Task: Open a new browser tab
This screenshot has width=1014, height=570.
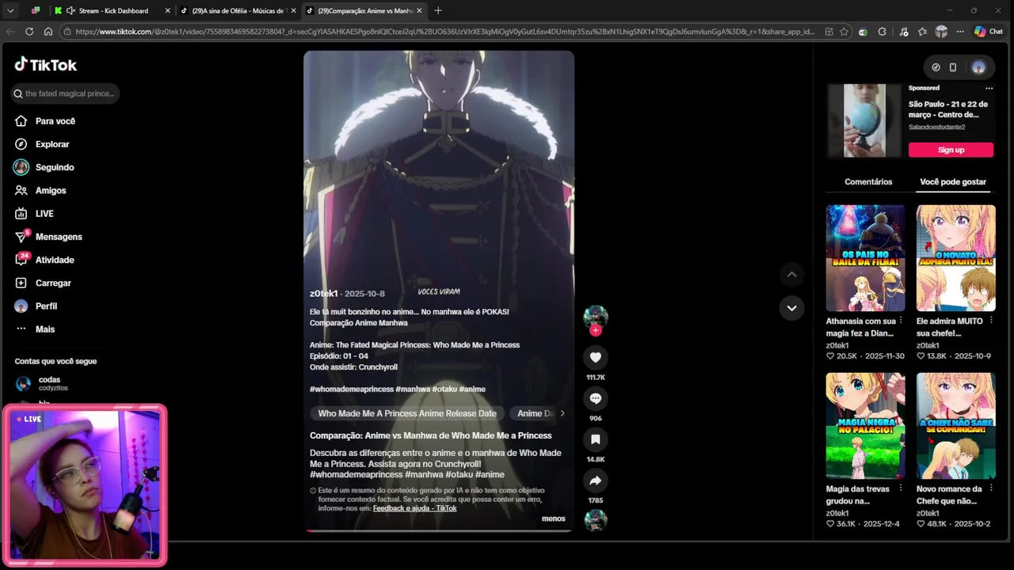Action: point(438,10)
